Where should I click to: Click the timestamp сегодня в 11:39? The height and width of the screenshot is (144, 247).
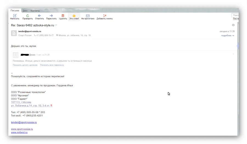pyautogui.click(x=227, y=31)
